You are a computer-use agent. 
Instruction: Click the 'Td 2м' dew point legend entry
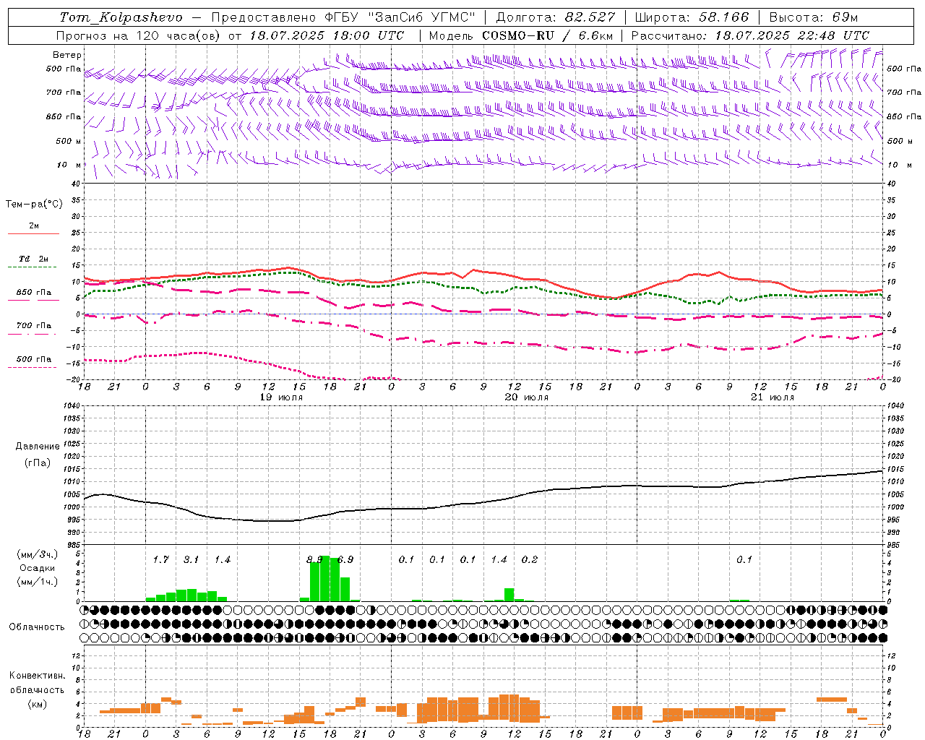(34, 259)
